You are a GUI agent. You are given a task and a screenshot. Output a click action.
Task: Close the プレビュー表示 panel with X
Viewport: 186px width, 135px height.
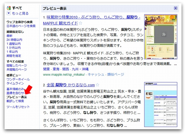[176, 8]
